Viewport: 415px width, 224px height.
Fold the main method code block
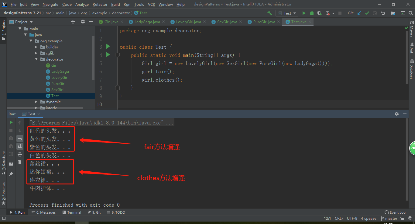pos(117,55)
